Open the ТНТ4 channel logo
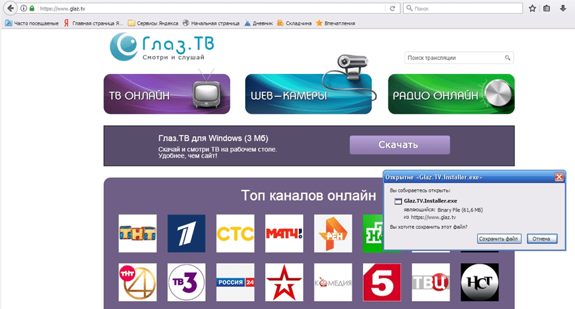 click(x=137, y=282)
